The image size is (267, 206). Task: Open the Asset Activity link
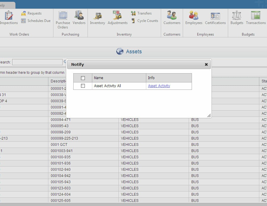pos(159,86)
